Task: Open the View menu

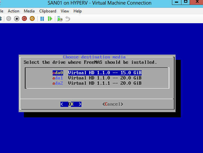Action: click(x=65, y=11)
